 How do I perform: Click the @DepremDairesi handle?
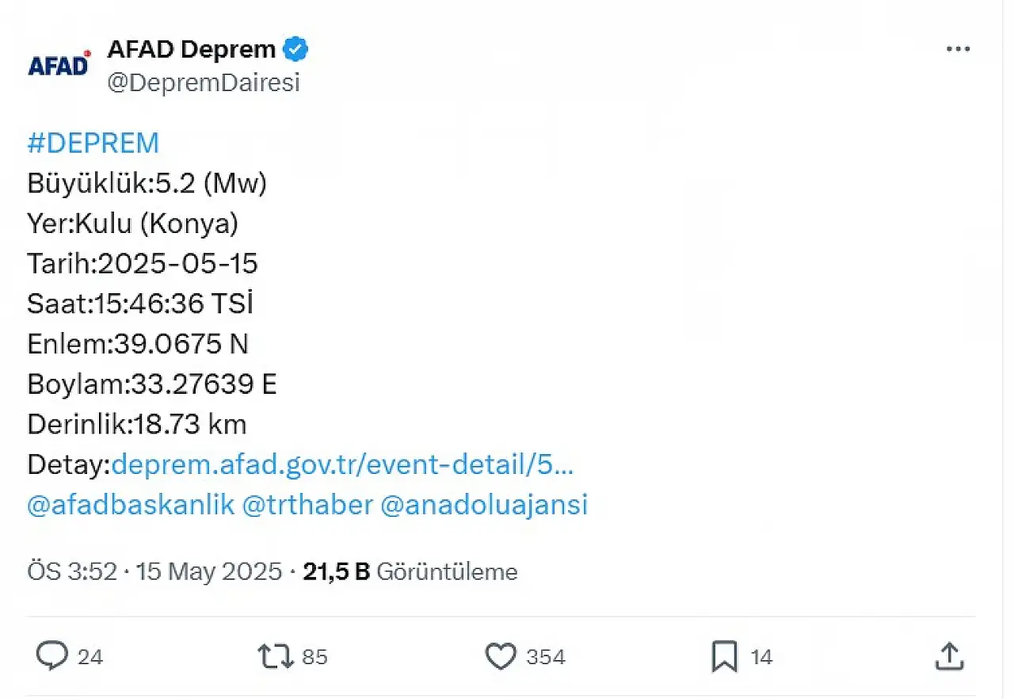204,82
